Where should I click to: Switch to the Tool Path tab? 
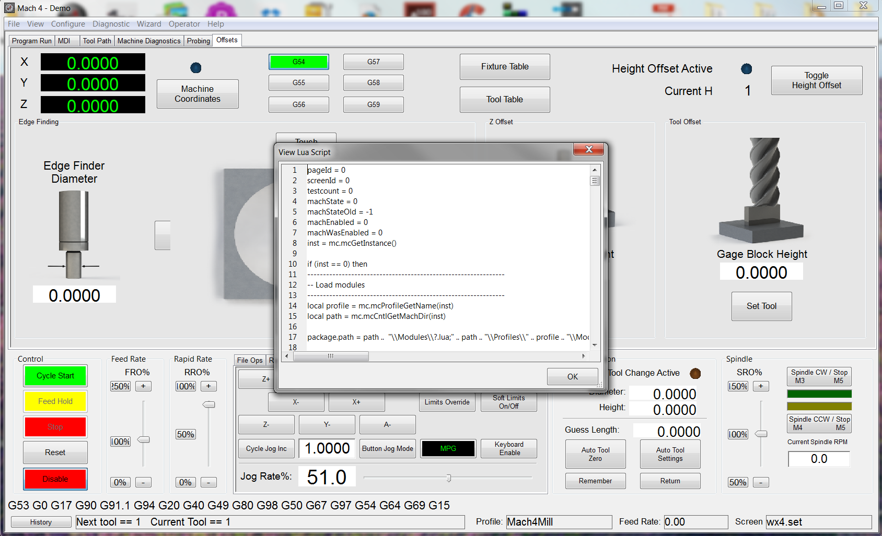(97, 40)
